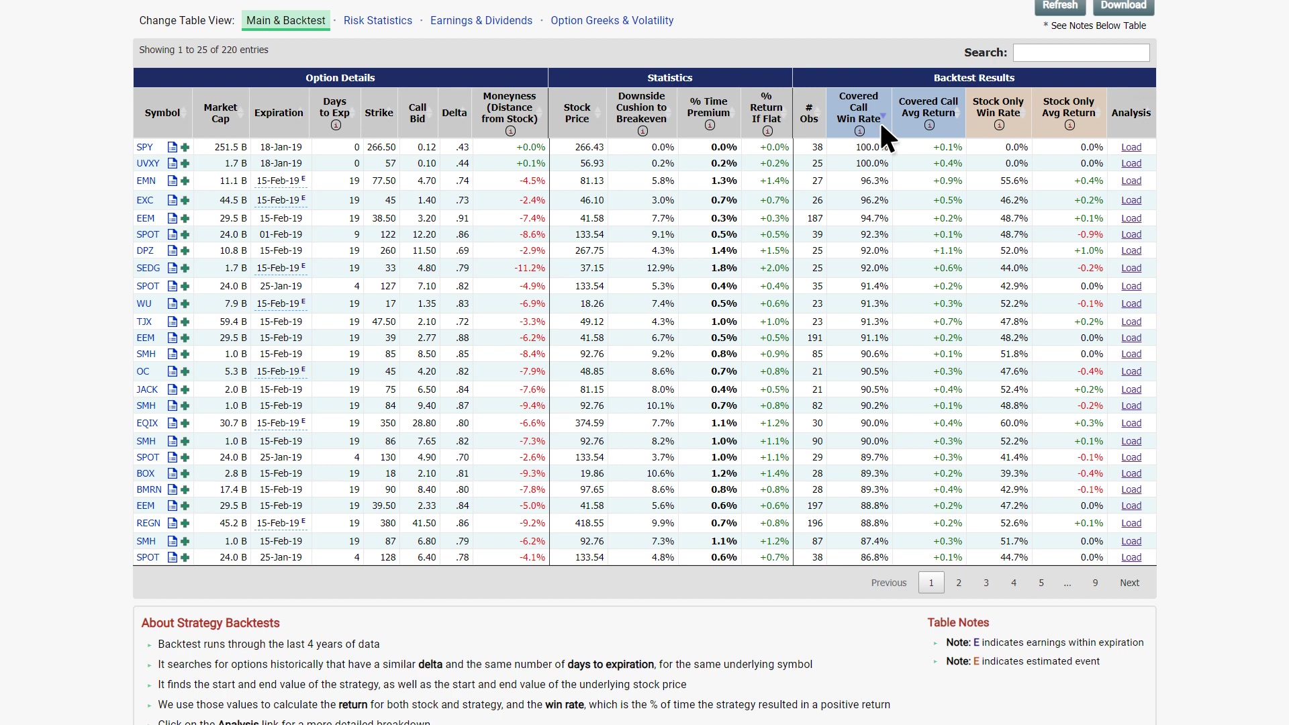
Task: Add EXC with green plus icon
Action: tap(185, 200)
